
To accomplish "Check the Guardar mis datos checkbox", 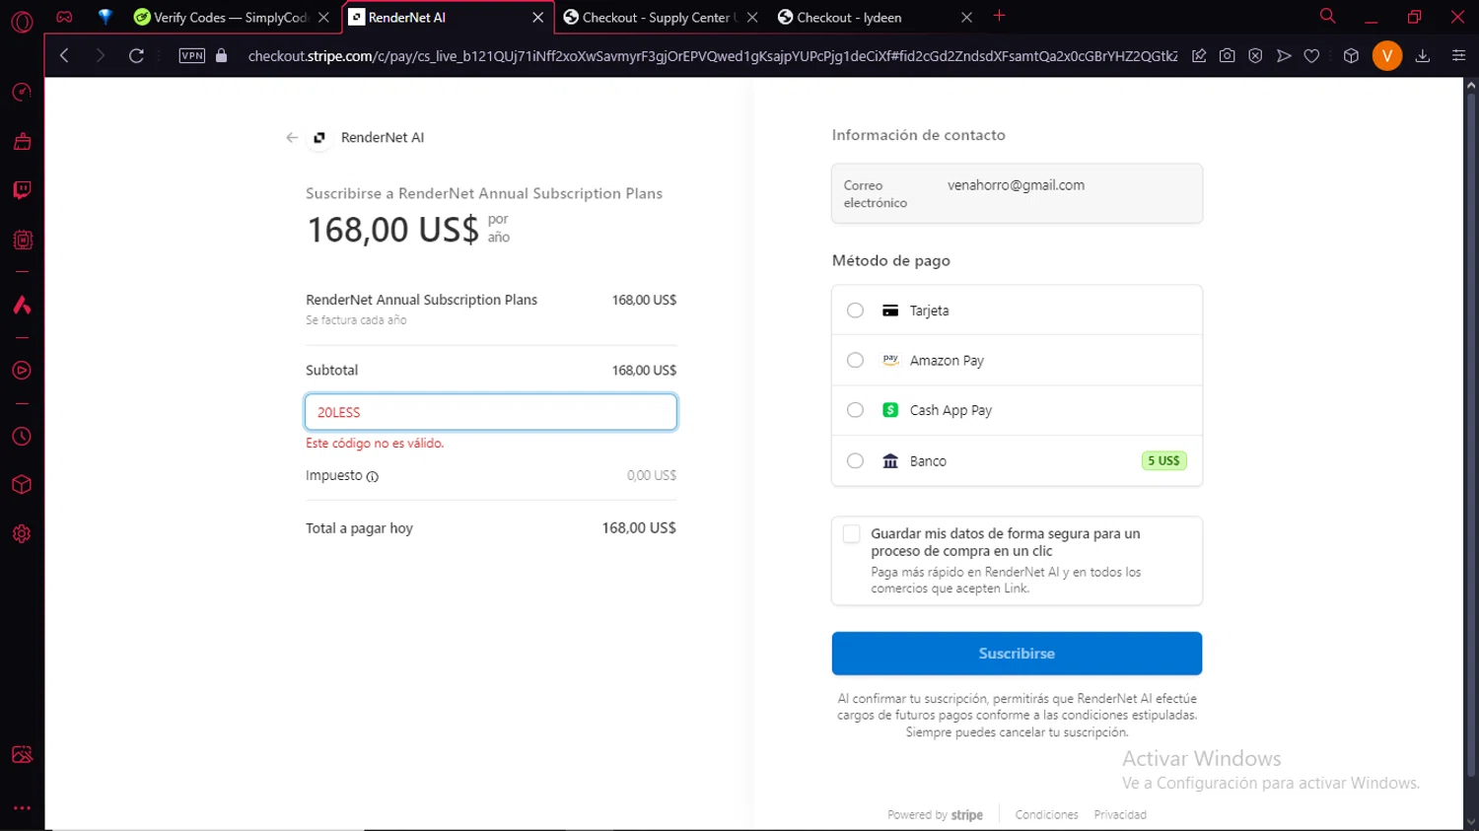I will (851, 534).
